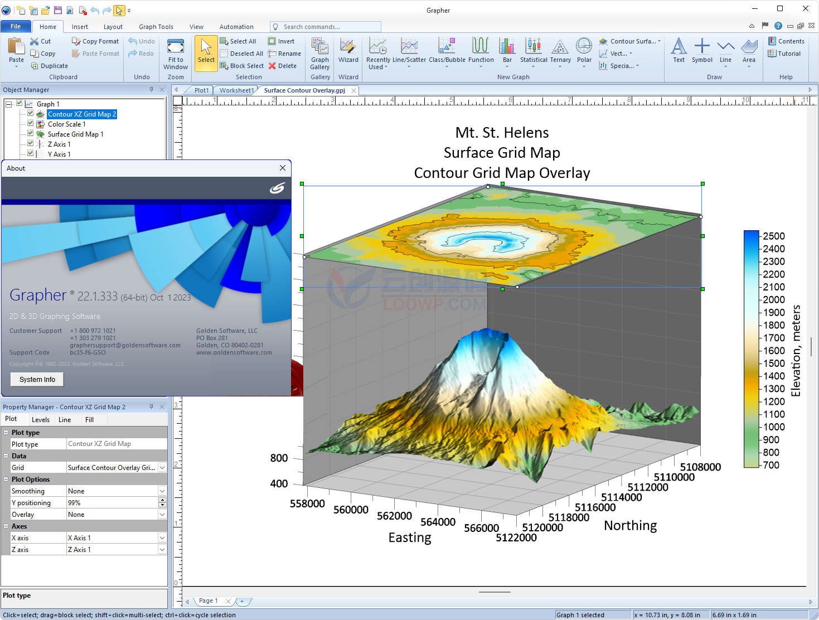Click the Rename button
This screenshot has width=819, height=620.
[x=284, y=54]
